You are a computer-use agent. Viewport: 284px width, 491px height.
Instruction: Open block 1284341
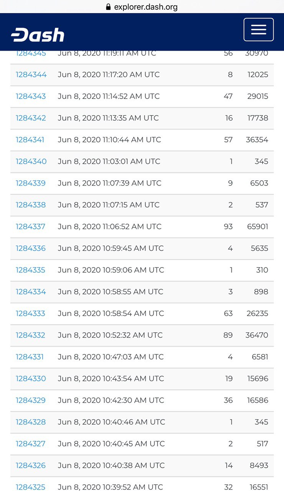pyautogui.click(x=30, y=140)
